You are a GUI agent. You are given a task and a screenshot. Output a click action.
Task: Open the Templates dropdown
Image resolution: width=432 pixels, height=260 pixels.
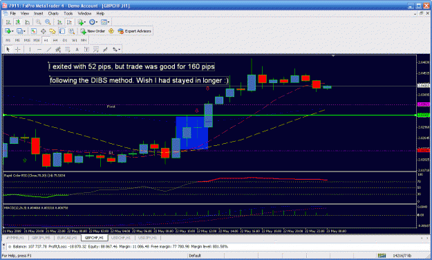click(x=104, y=22)
